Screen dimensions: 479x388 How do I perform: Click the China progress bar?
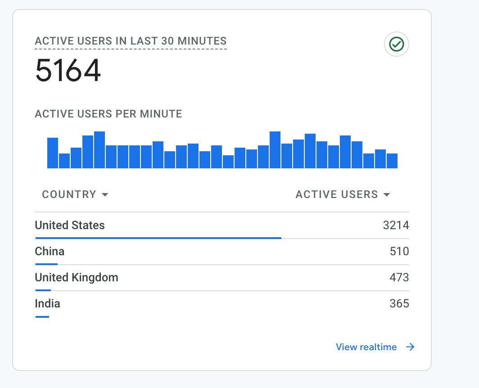coord(46,264)
